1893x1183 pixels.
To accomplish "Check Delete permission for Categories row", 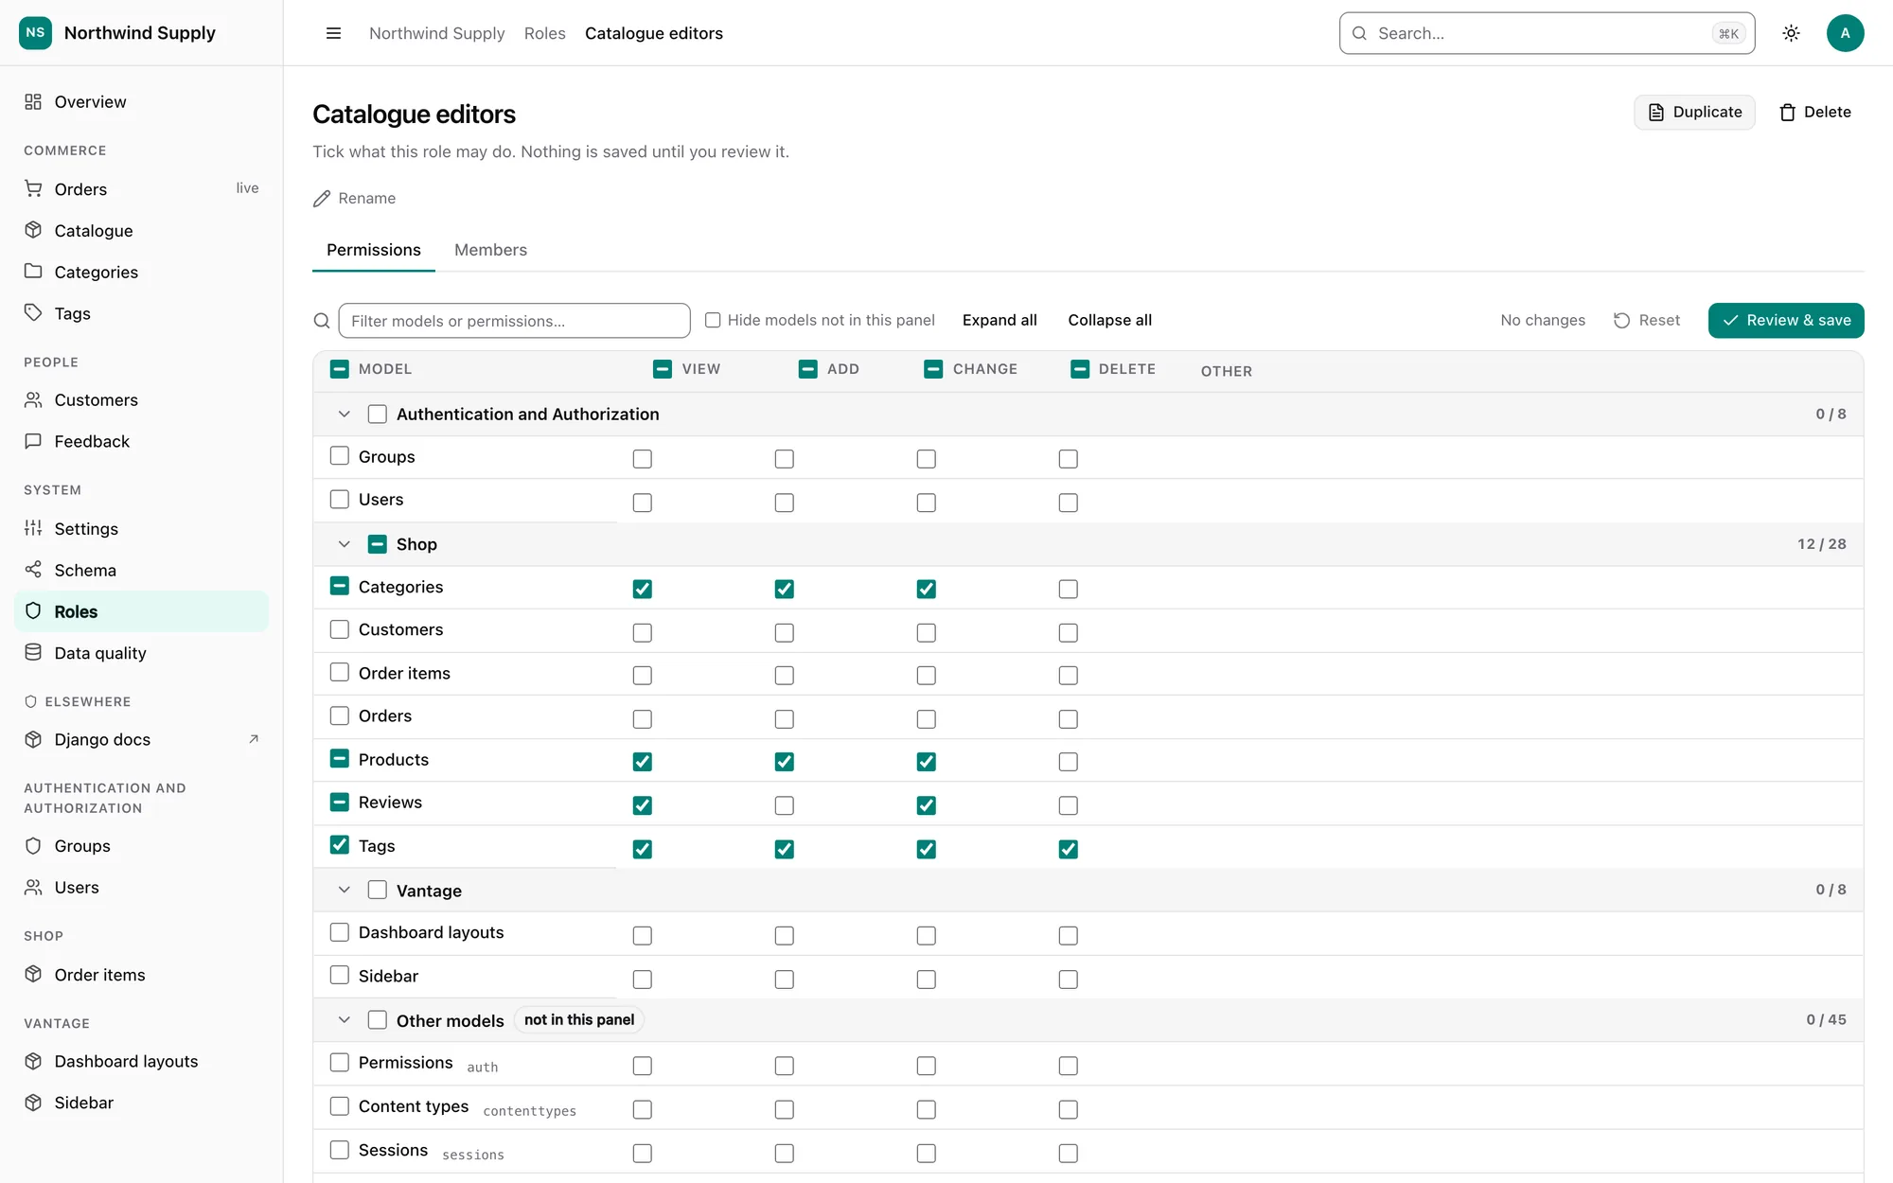I will click(1069, 589).
